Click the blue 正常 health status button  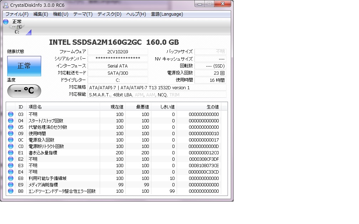[24, 66]
